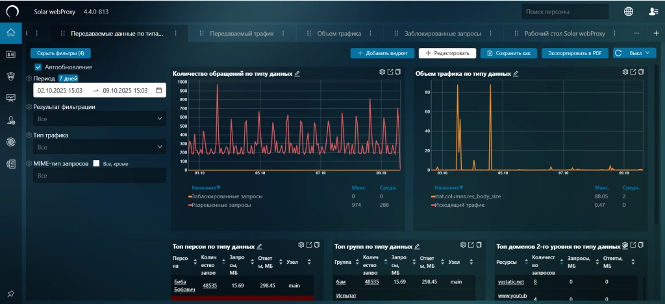Image resolution: width=665 pixels, height=304 pixels.
Task: Toggle 'Разрешенные запросы' series in chart legend
Action: pos(221,205)
